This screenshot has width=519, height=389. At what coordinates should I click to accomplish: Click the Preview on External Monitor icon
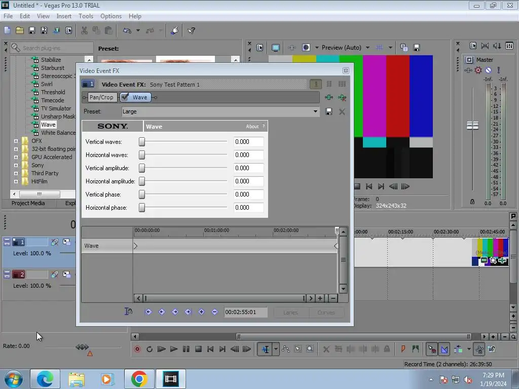pos(275,48)
